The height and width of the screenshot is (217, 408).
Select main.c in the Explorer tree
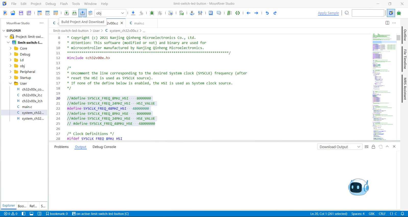27,107
